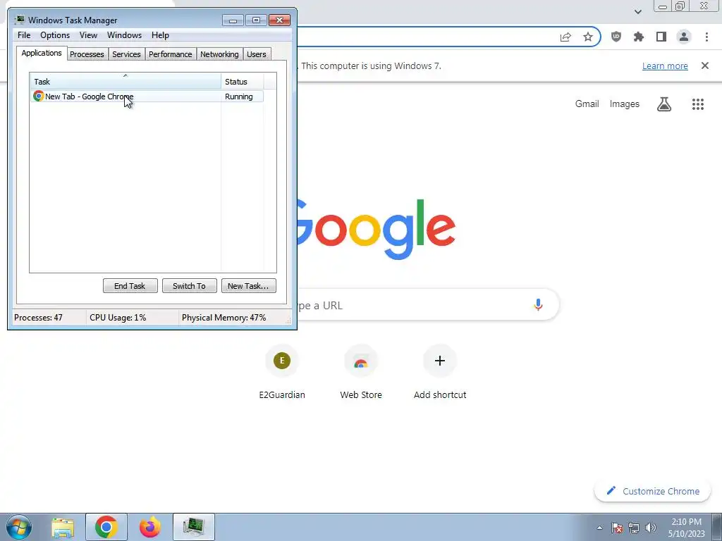The height and width of the screenshot is (541, 722).
Task: Open the volume speaker tray icon
Action: click(x=650, y=528)
